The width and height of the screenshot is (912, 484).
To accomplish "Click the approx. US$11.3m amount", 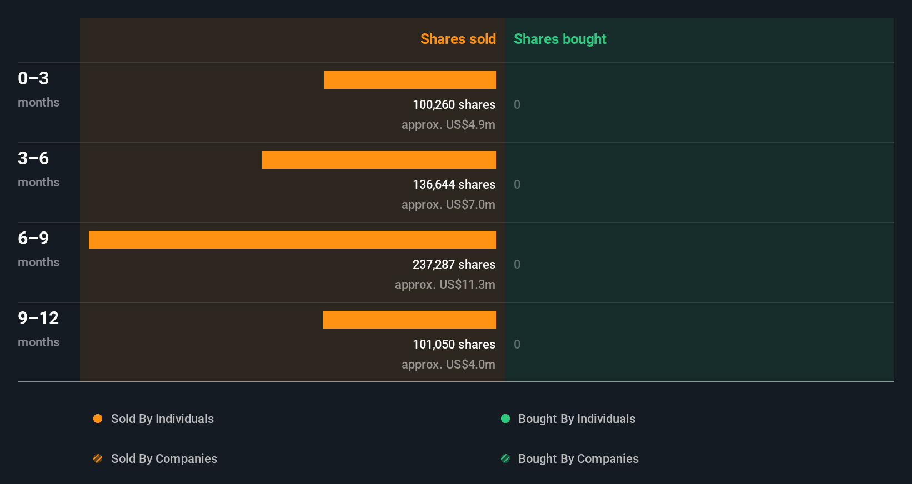I will click(x=445, y=284).
